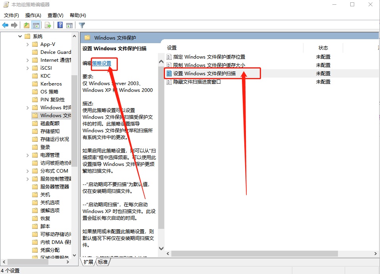This screenshot has height=274, width=380.
Task: Click the 登录 folder icon
Action: point(35,147)
